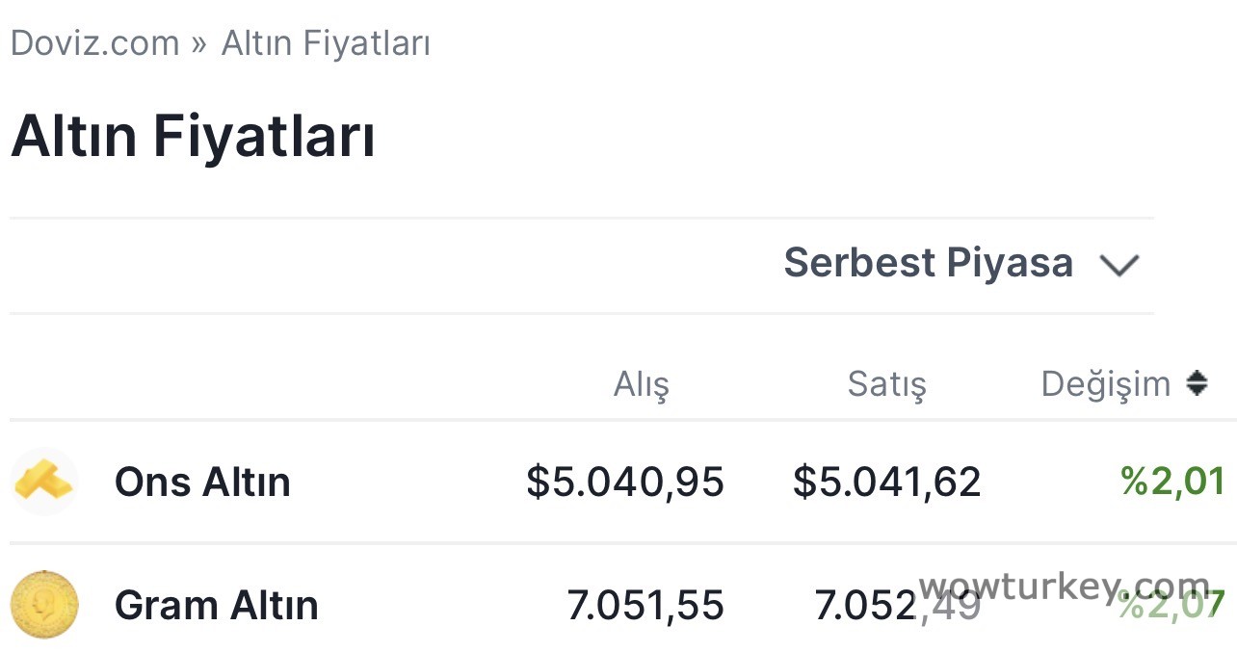Open the Ons Altın row link
Image resolution: width=1237 pixels, height=652 pixels.
point(202,482)
